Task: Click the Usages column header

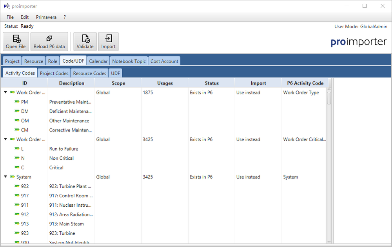Action: click(165, 83)
